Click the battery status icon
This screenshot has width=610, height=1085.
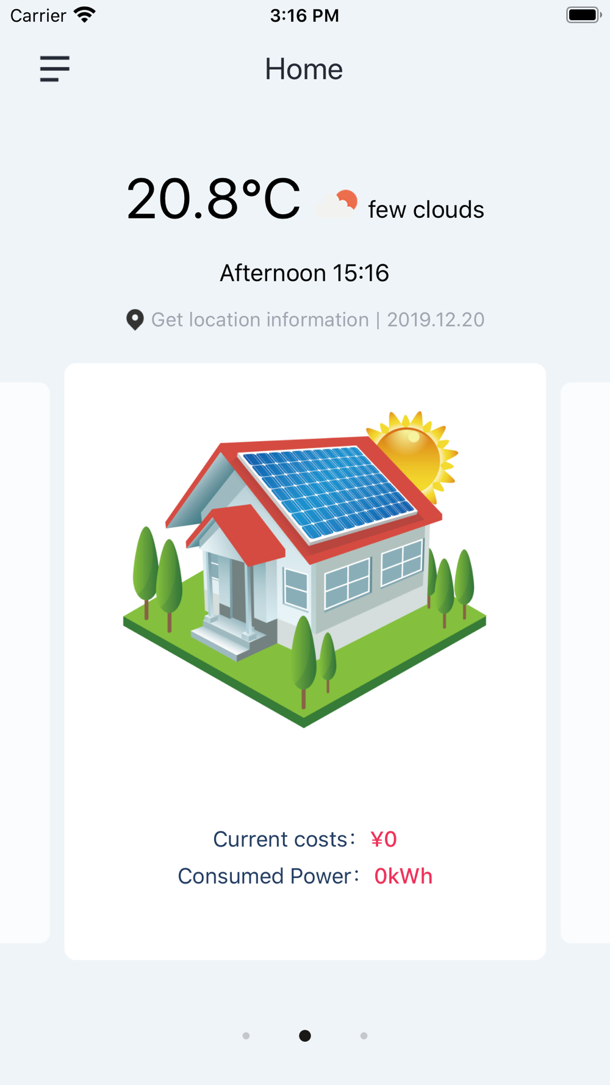(583, 15)
